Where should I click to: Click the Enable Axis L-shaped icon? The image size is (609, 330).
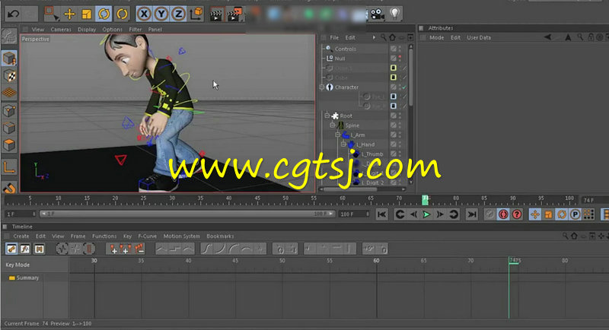9,167
